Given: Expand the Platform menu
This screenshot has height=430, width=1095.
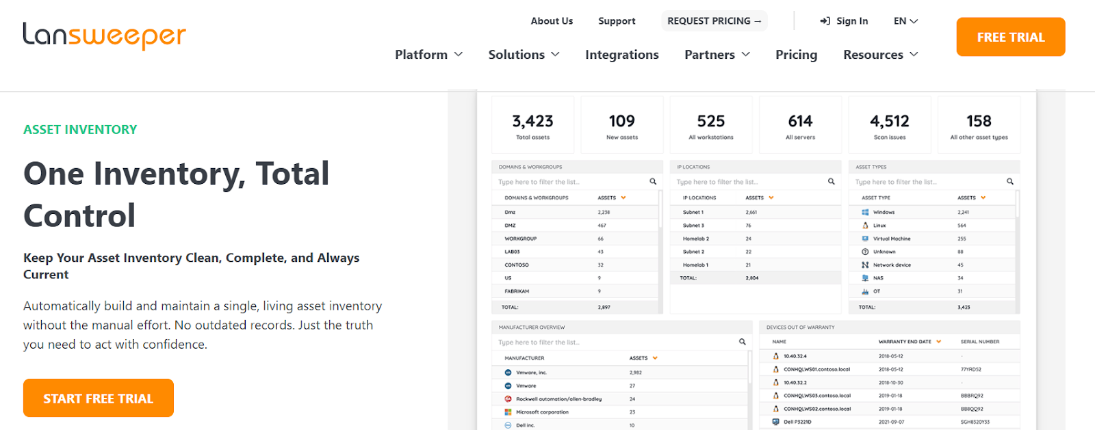Looking at the screenshot, I should pos(428,55).
